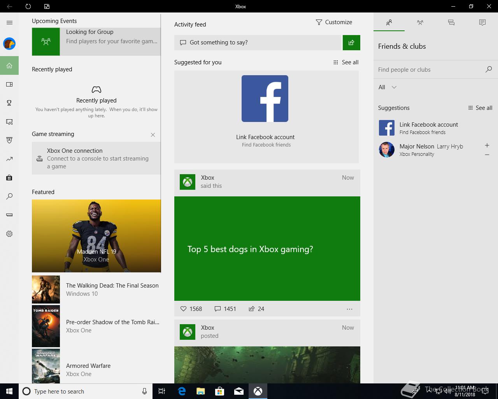Open Madden NFL 19 featured image

point(96,236)
